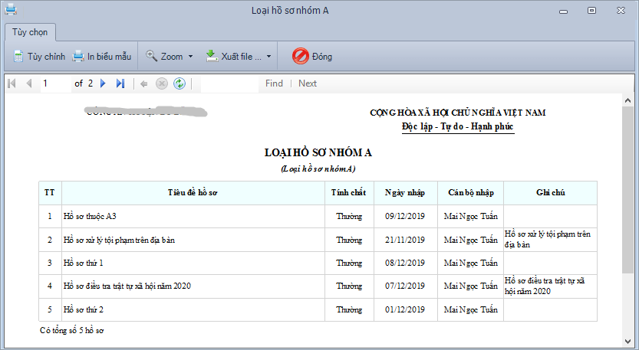This screenshot has width=639, height=350.
Task: Expand the Zoom dropdown arrow
Action: tap(189, 57)
